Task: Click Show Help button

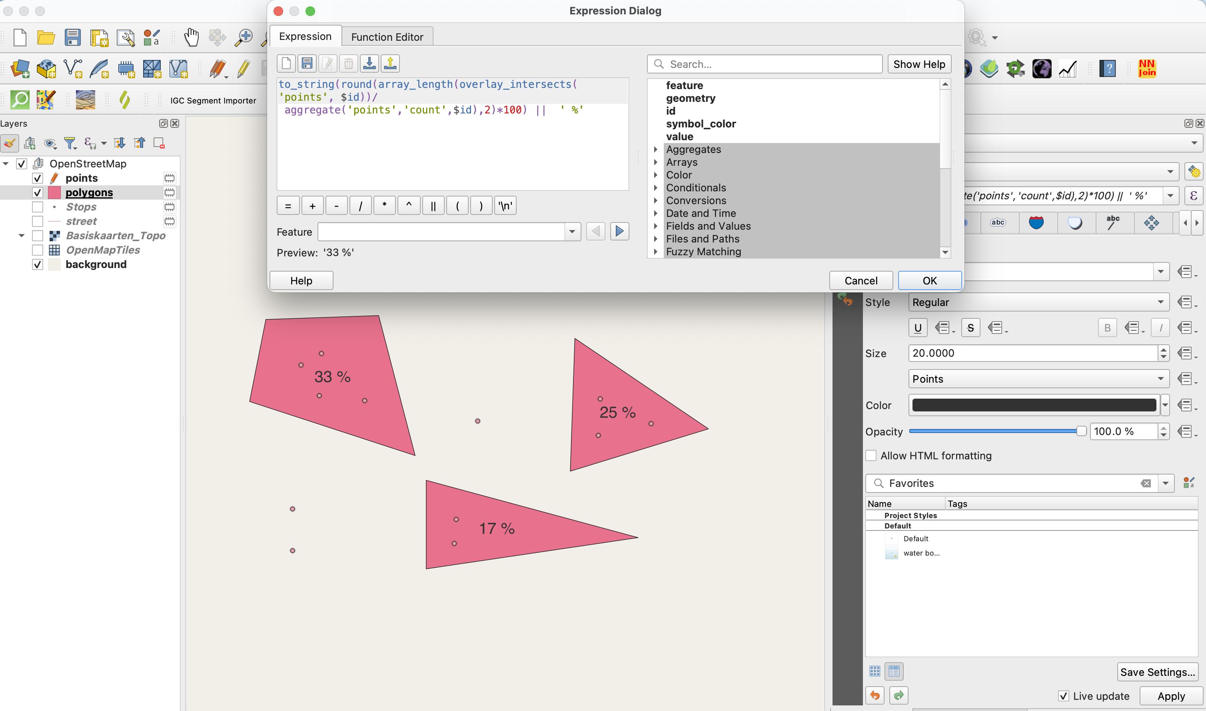Action: pos(919,64)
